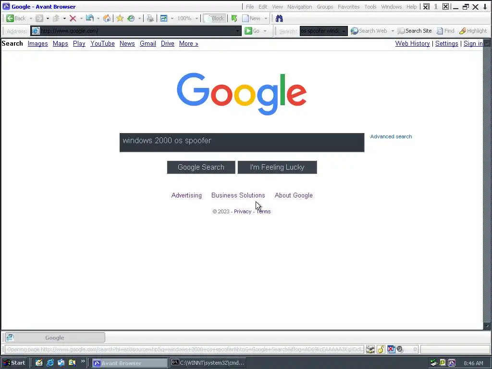Open the Groups menu
This screenshot has height=369, width=492.
coord(325,7)
